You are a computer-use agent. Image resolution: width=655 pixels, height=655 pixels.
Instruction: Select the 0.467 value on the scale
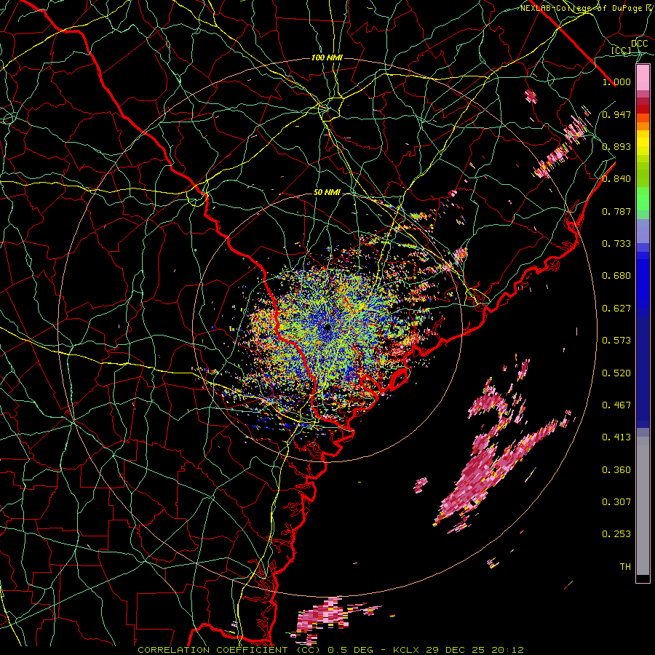[x=616, y=405]
